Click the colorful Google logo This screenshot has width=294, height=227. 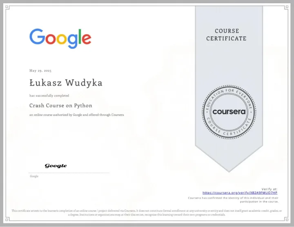60,39
